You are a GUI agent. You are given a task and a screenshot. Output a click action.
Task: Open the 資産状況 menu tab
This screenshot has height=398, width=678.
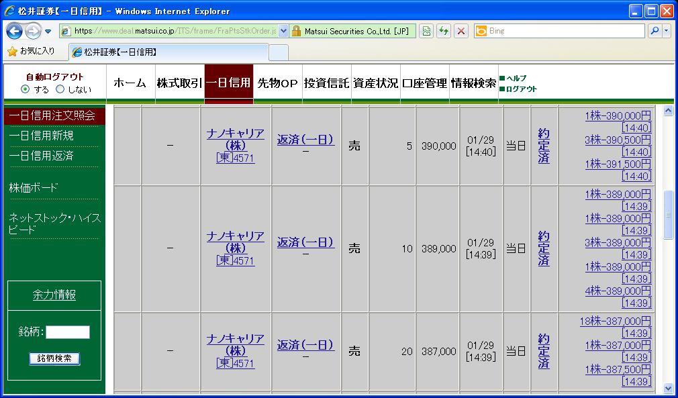click(376, 84)
